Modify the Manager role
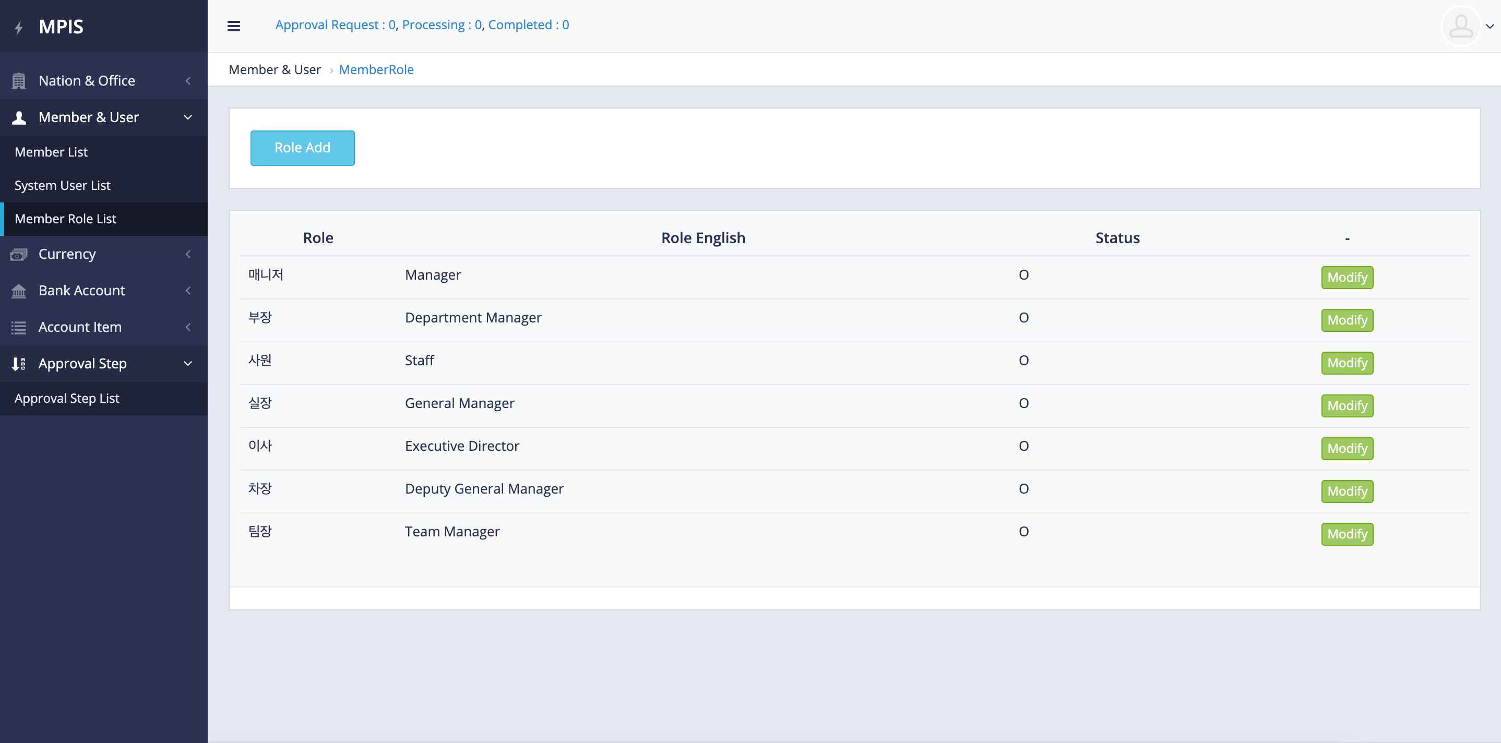 click(1347, 277)
